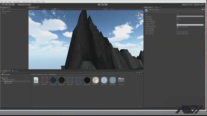This screenshot has width=207, height=116.
Task: Switch to the Inspector tab
Action: click(x=149, y=7)
